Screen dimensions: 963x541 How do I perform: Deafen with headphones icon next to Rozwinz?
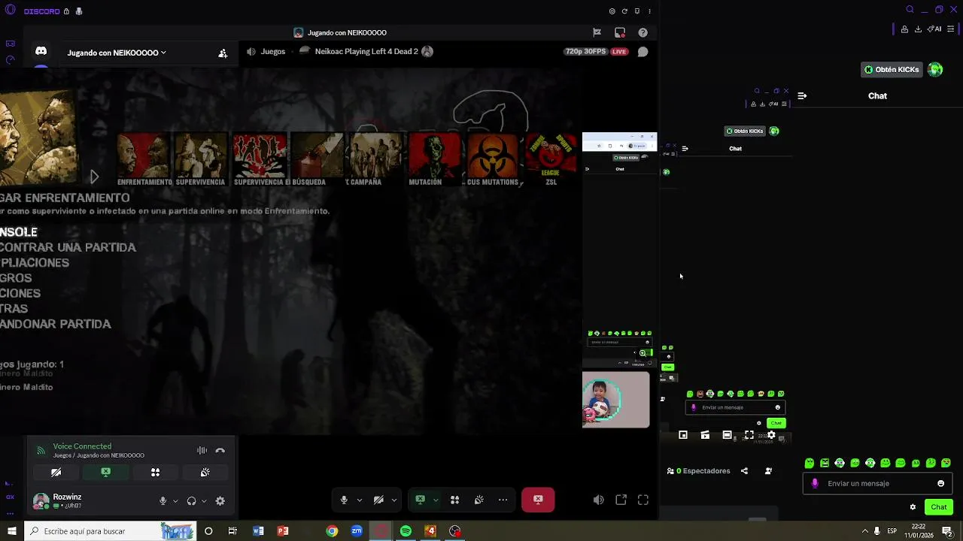pyautogui.click(x=191, y=501)
